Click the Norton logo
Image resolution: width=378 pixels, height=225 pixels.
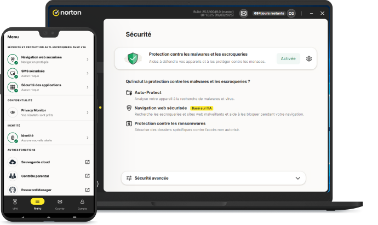68,13
